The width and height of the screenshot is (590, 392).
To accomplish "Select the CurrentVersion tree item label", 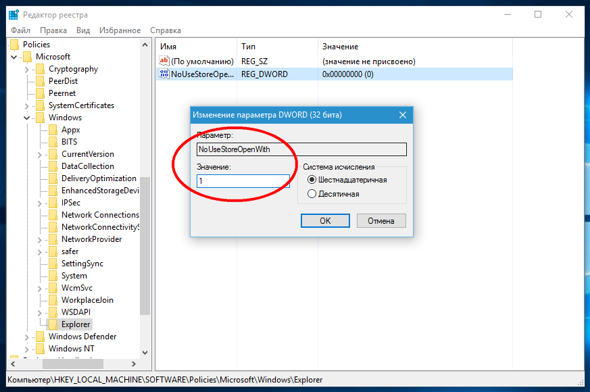I will pos(88,154).
